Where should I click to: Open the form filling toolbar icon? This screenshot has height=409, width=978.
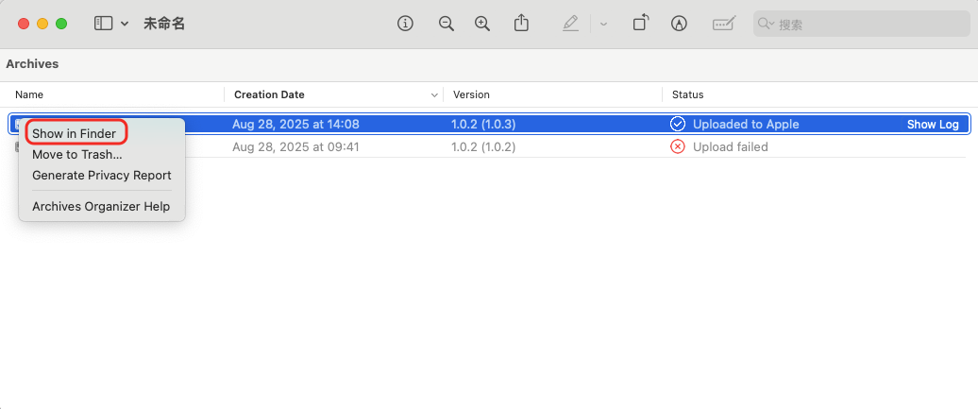coord(723,24)
